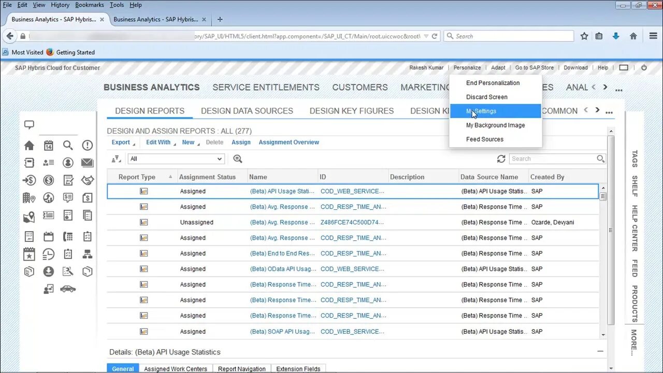Click the Assign button
Viewport: 663px width, 373px height.
point(241,142)
